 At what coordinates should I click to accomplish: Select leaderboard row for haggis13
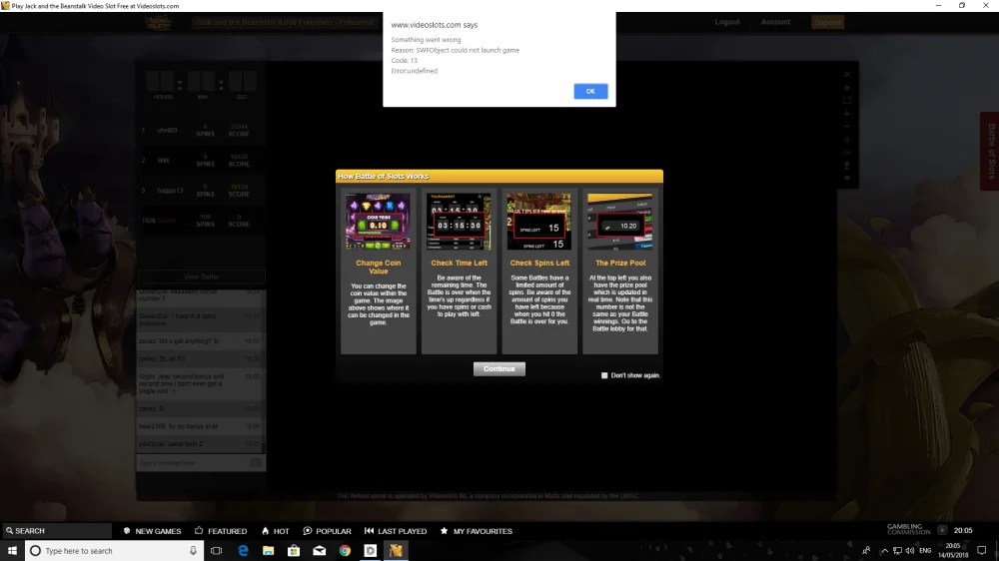202,191
